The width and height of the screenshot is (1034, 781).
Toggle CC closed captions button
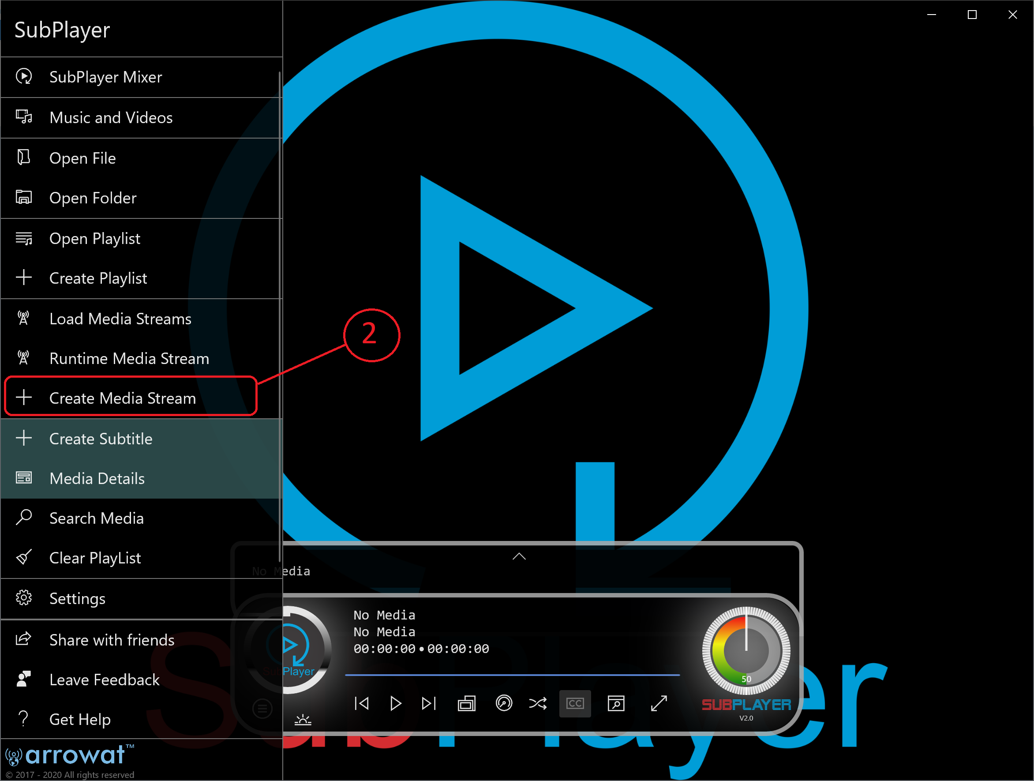click(x=575, y=703)
